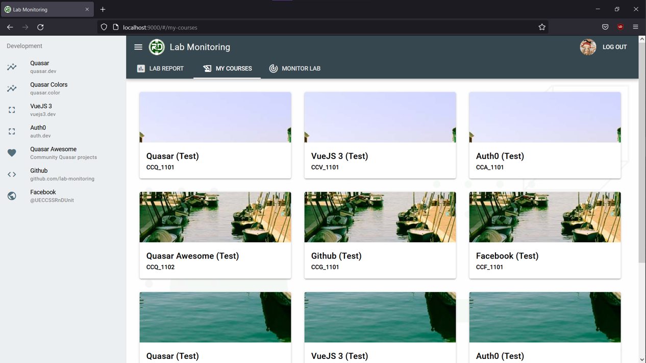Open a new browser tab
The height and width of the screenshot is (363, 646).
click(x=103, y=9)
